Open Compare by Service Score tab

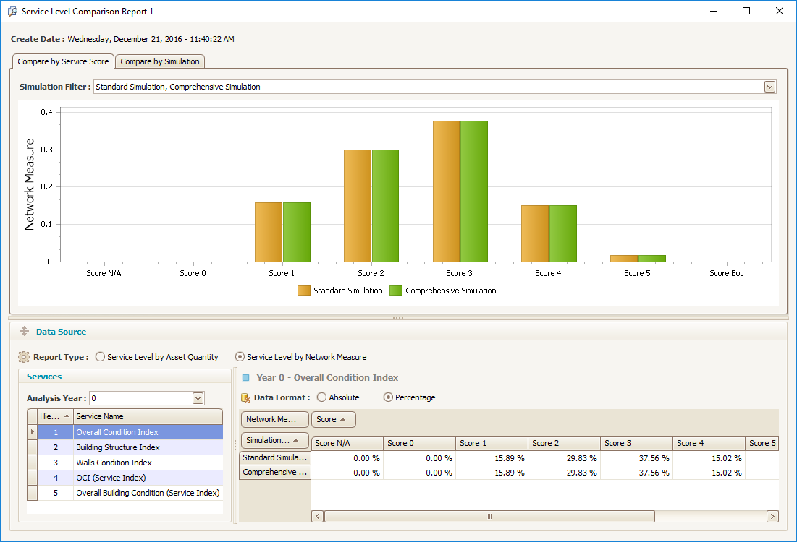[x=63, y=61]
